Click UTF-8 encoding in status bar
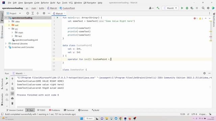Image resolution: width=216 pixels, height=121 pixels. coord(194,114)
